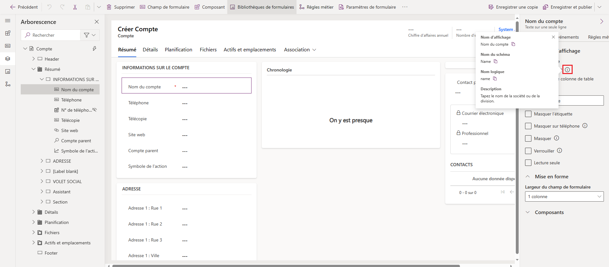The height and width of the screenshot is (267, 609).
Task: Expand the save options dropdown arrow
Action: tap(599, 7)
